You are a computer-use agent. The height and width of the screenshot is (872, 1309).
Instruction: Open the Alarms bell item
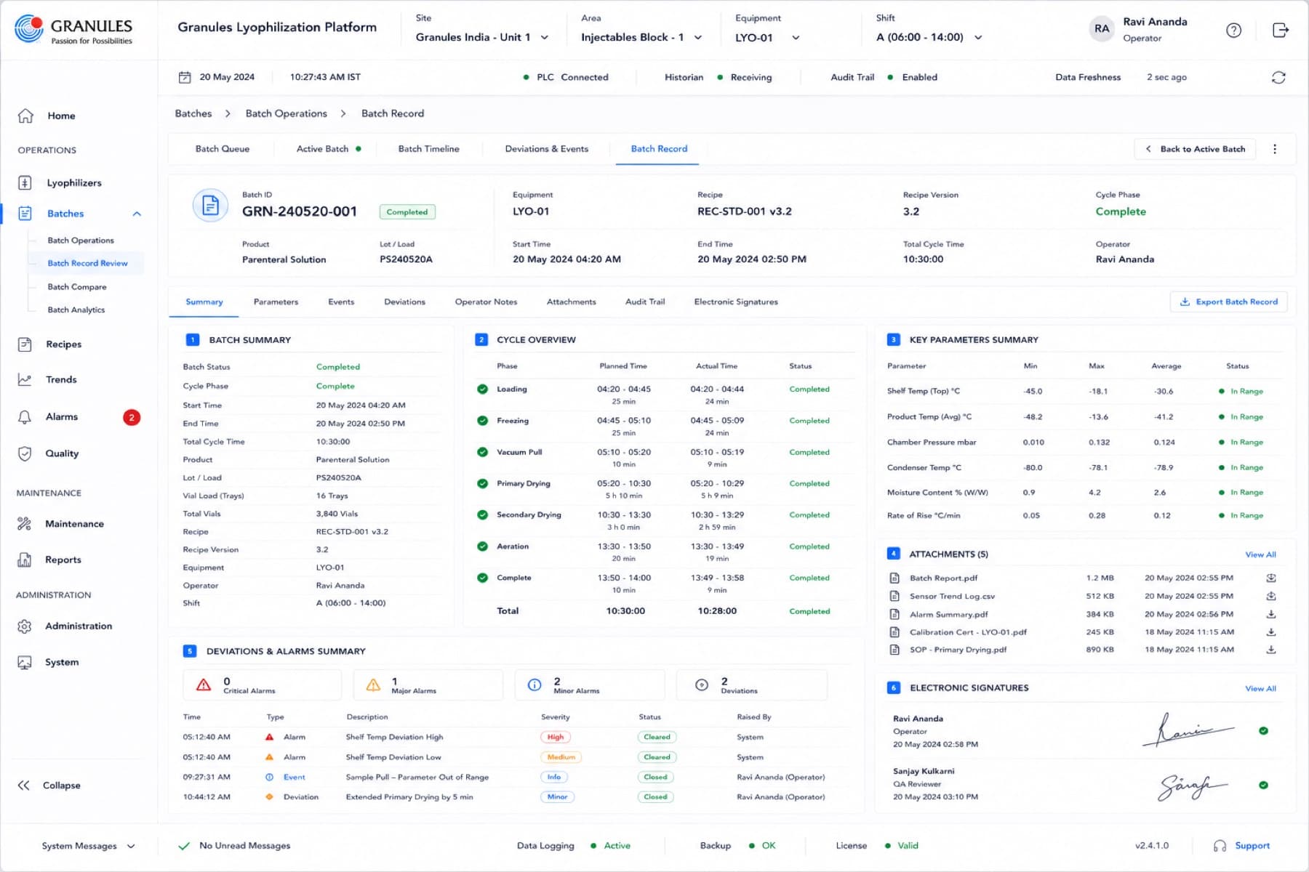point(61,416)
